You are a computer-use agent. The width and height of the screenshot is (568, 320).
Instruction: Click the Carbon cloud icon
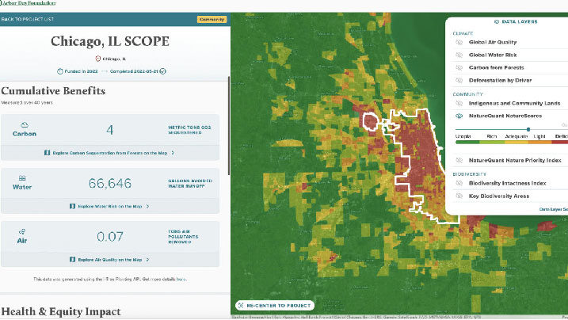25,125
